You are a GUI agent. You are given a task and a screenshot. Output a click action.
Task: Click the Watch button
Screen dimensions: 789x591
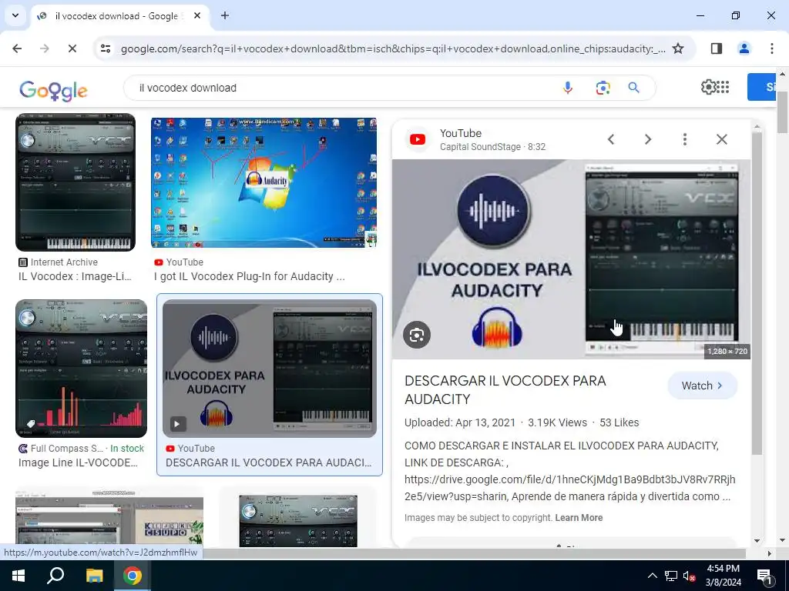click(703, 386)
